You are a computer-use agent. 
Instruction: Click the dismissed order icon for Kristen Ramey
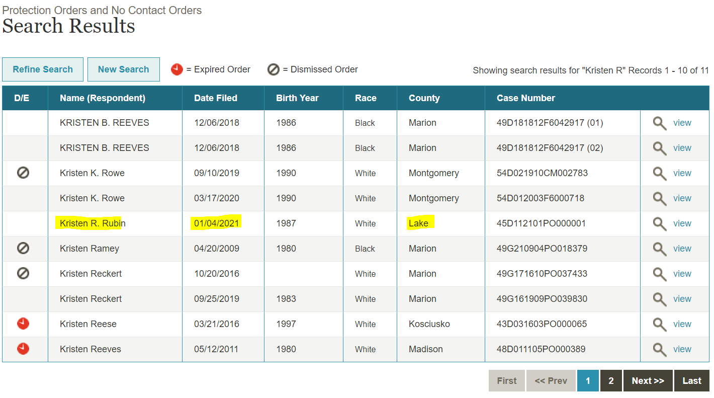[x=23, y=248]
